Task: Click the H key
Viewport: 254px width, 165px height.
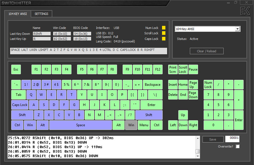Action: point(84,105)
